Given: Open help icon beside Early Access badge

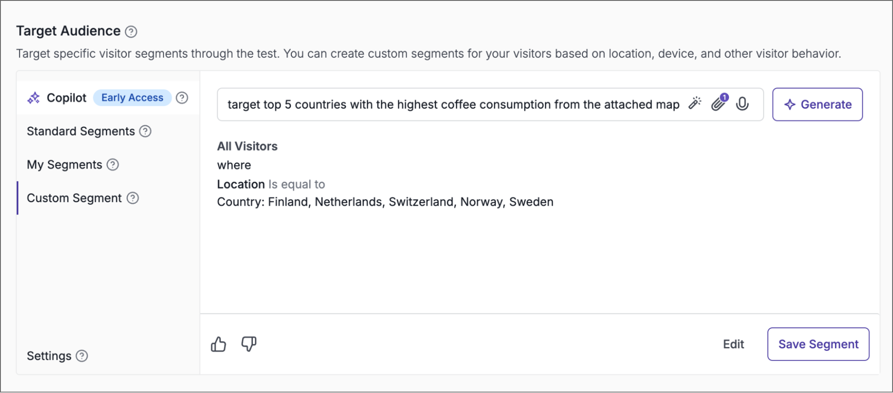Looking at the screenshot, I should click(x=182, y=98).
